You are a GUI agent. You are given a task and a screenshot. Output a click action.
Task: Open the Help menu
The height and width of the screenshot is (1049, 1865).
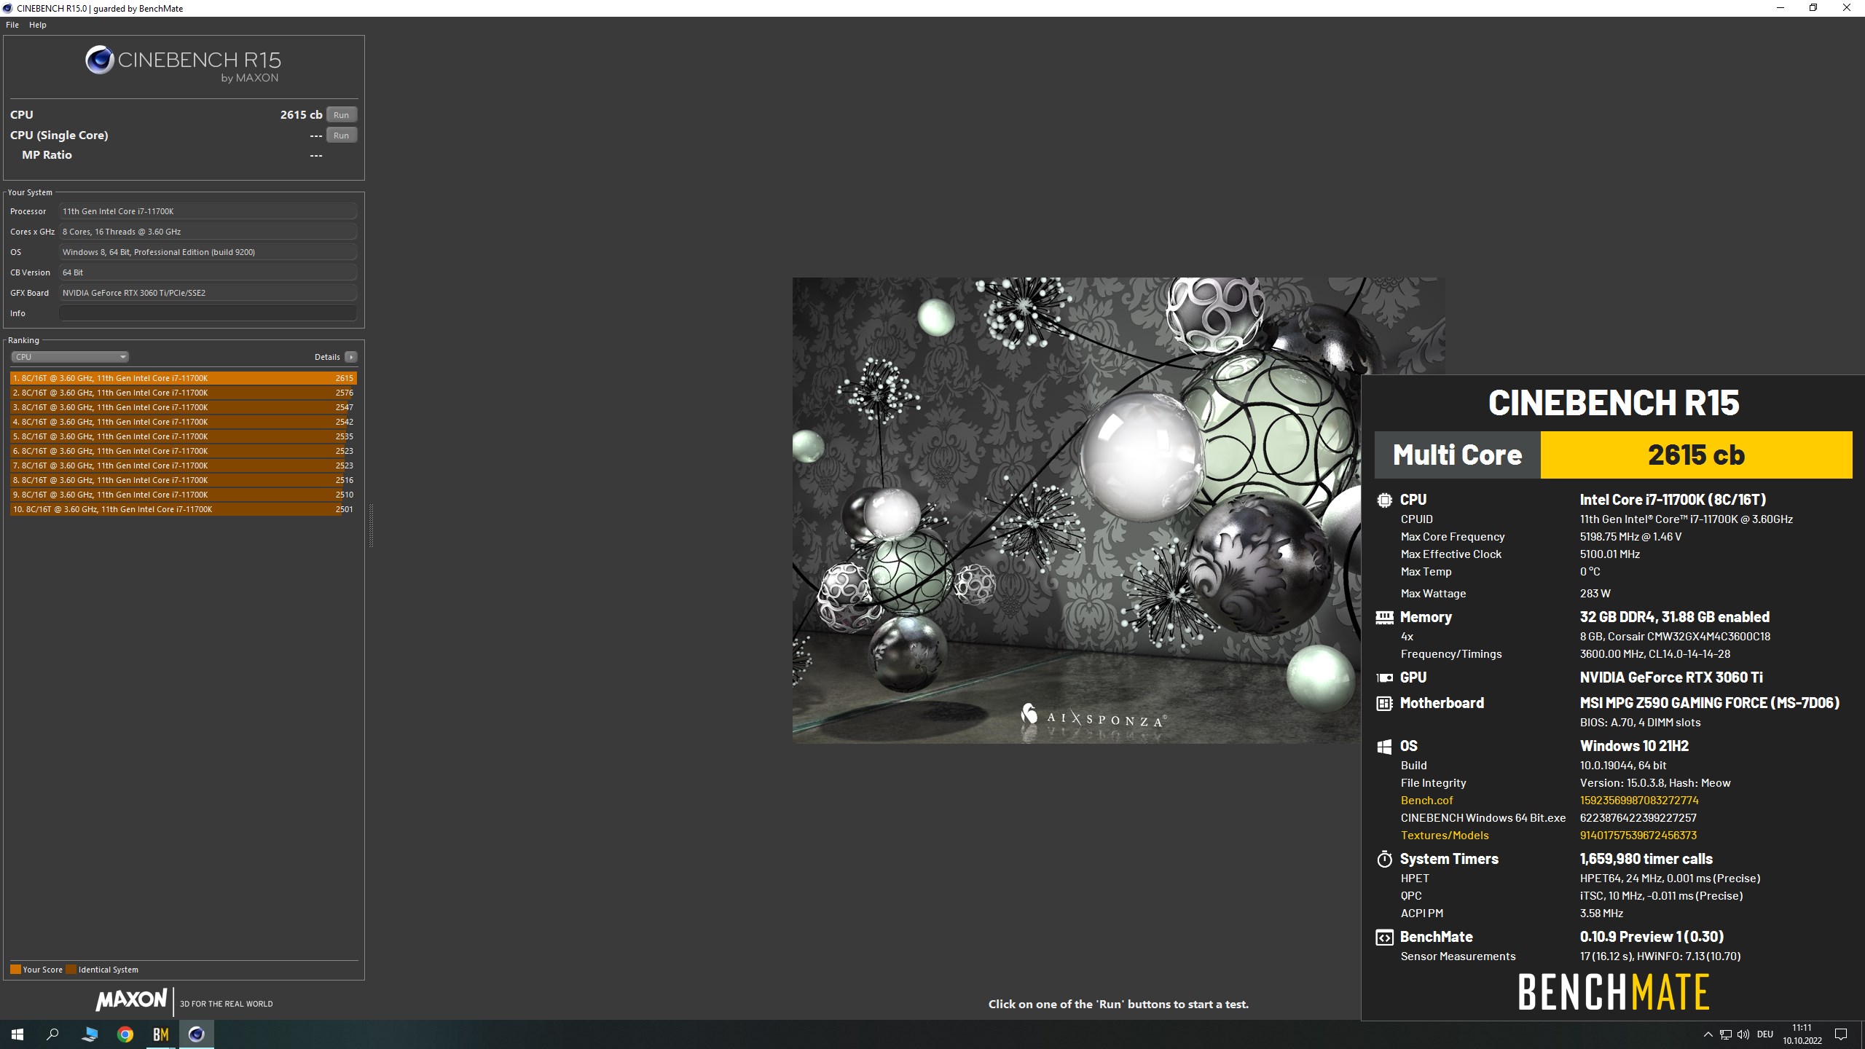point(38,25)
